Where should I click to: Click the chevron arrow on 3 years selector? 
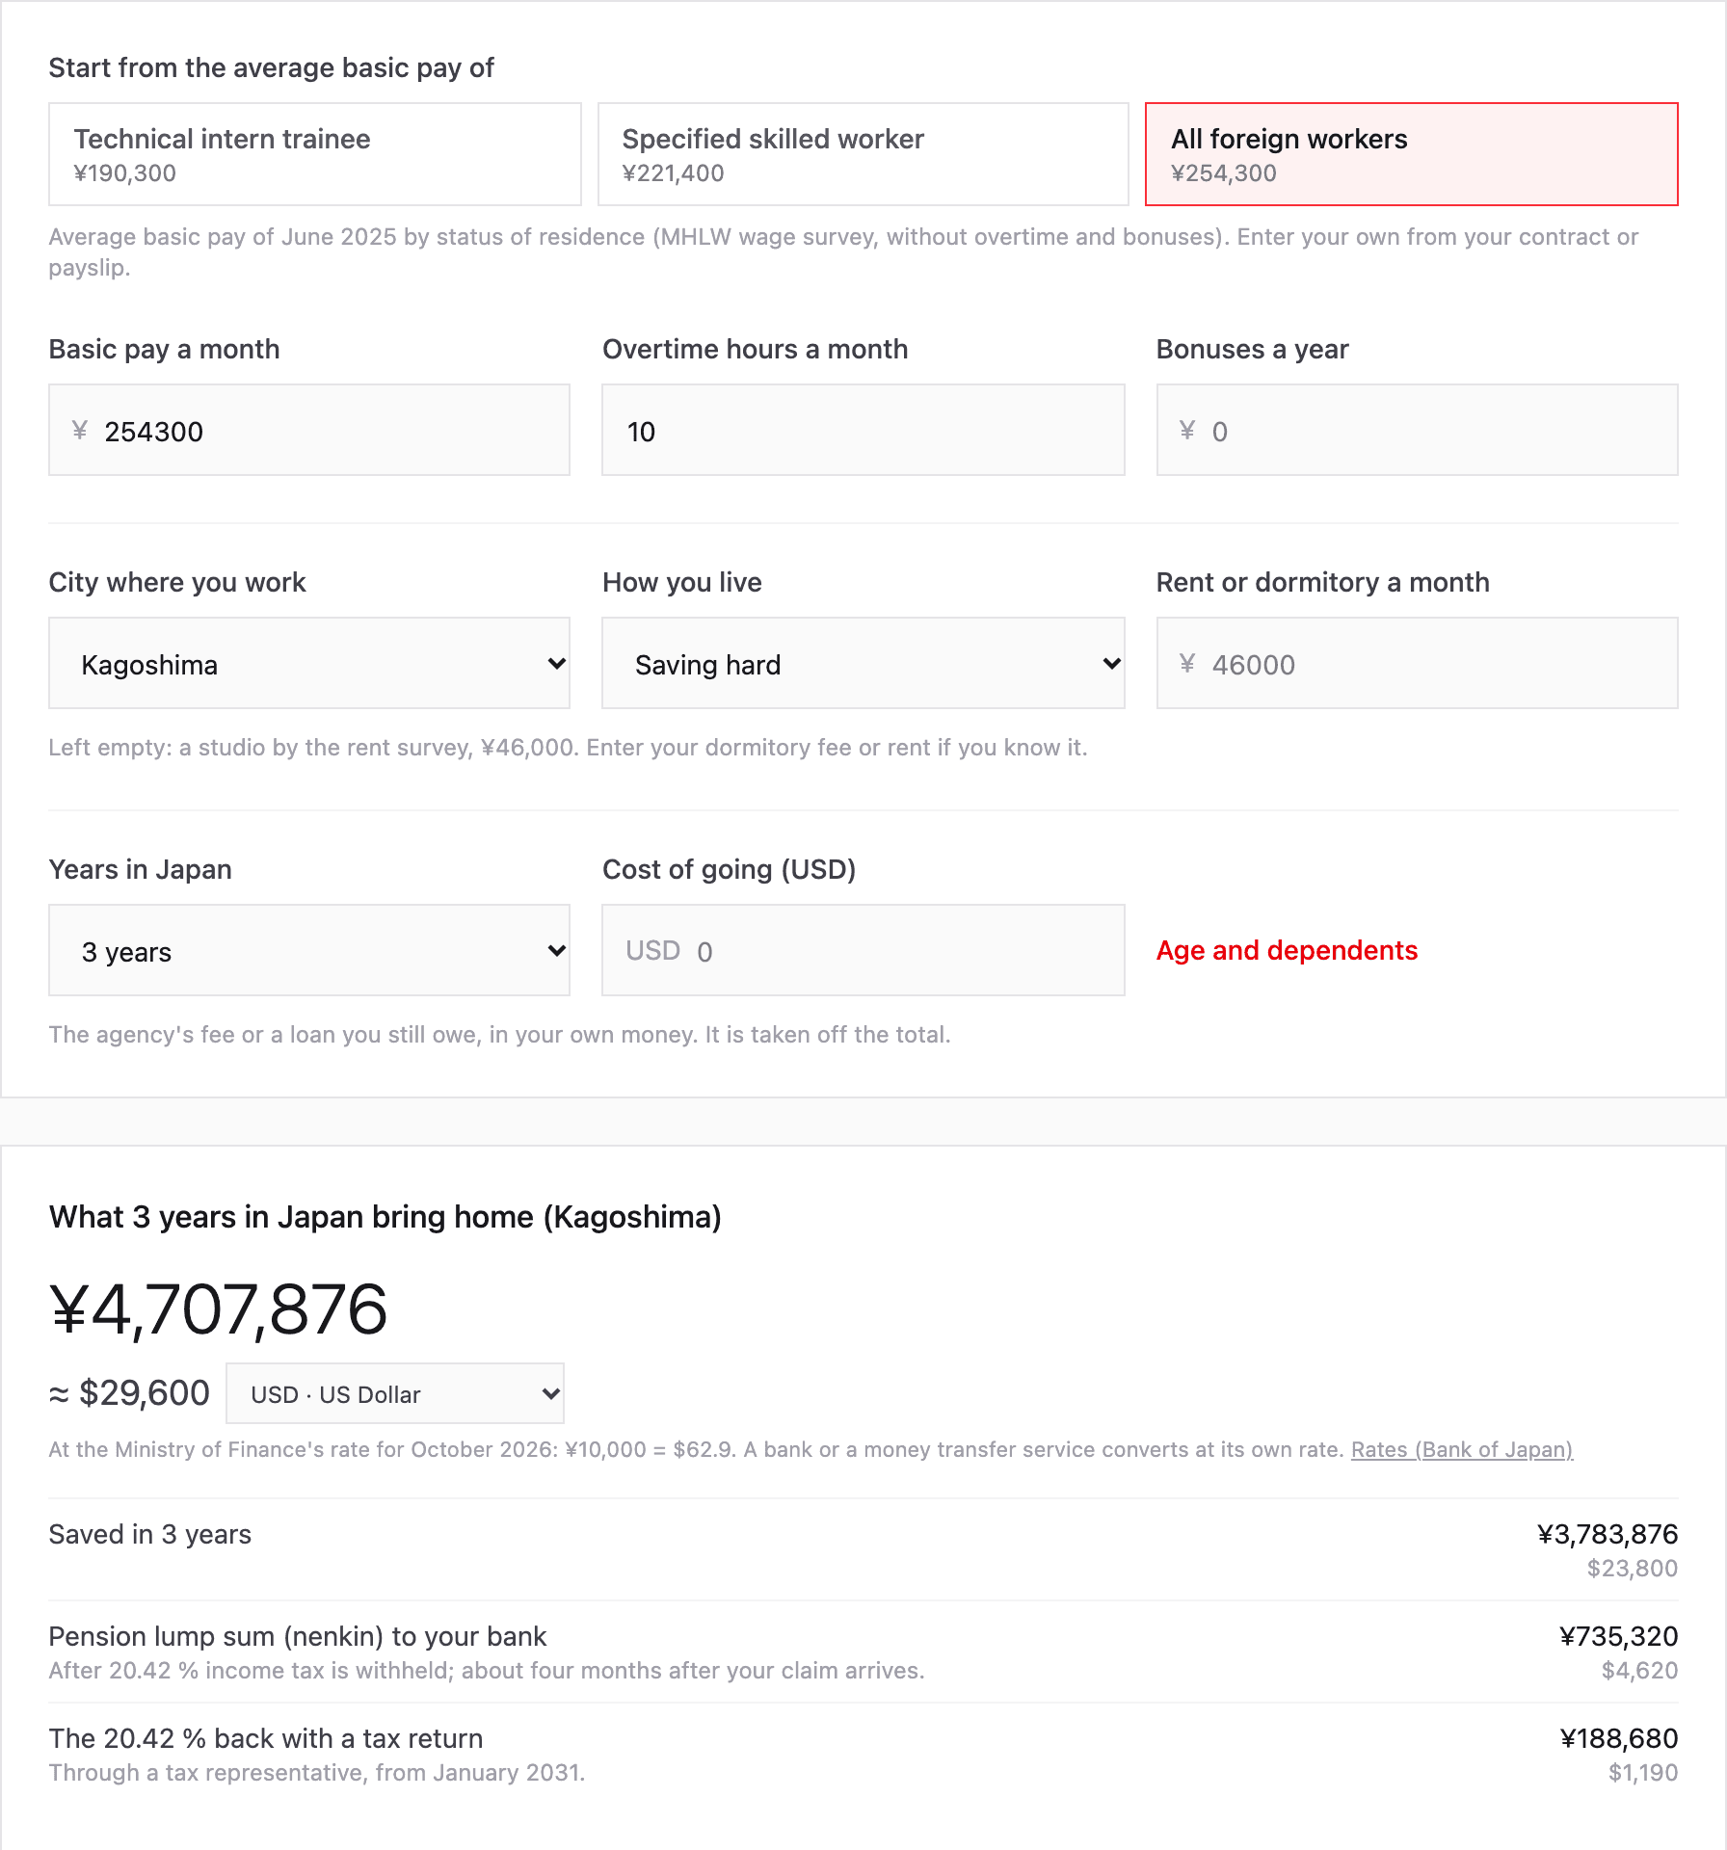pos(556,950)
